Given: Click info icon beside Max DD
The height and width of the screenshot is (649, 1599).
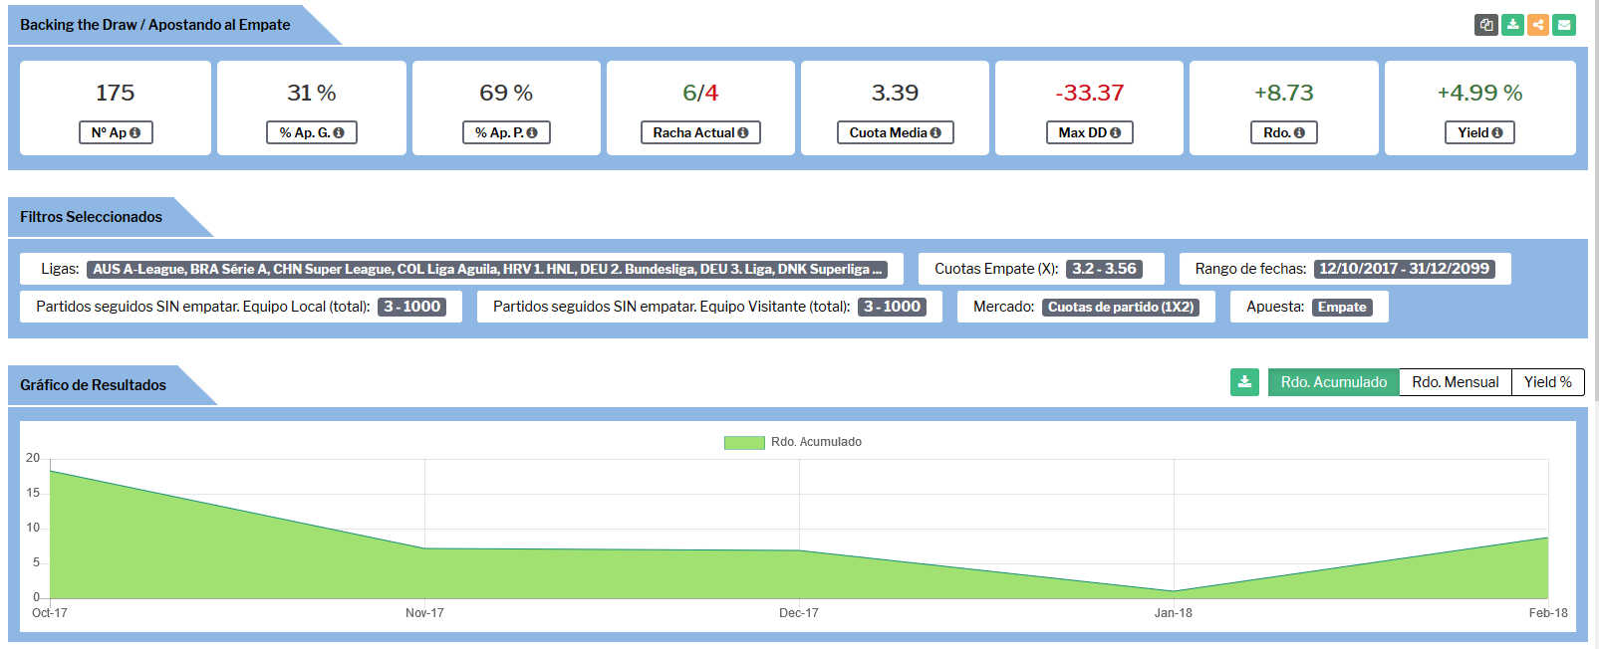Looking at the screenshot, I should coord(1115,133).
